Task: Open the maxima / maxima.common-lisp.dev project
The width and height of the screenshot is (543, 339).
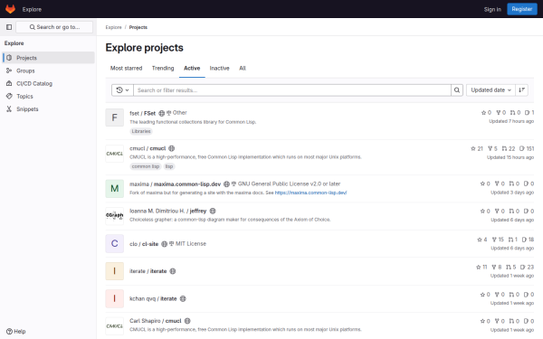Action: [175, 184]
